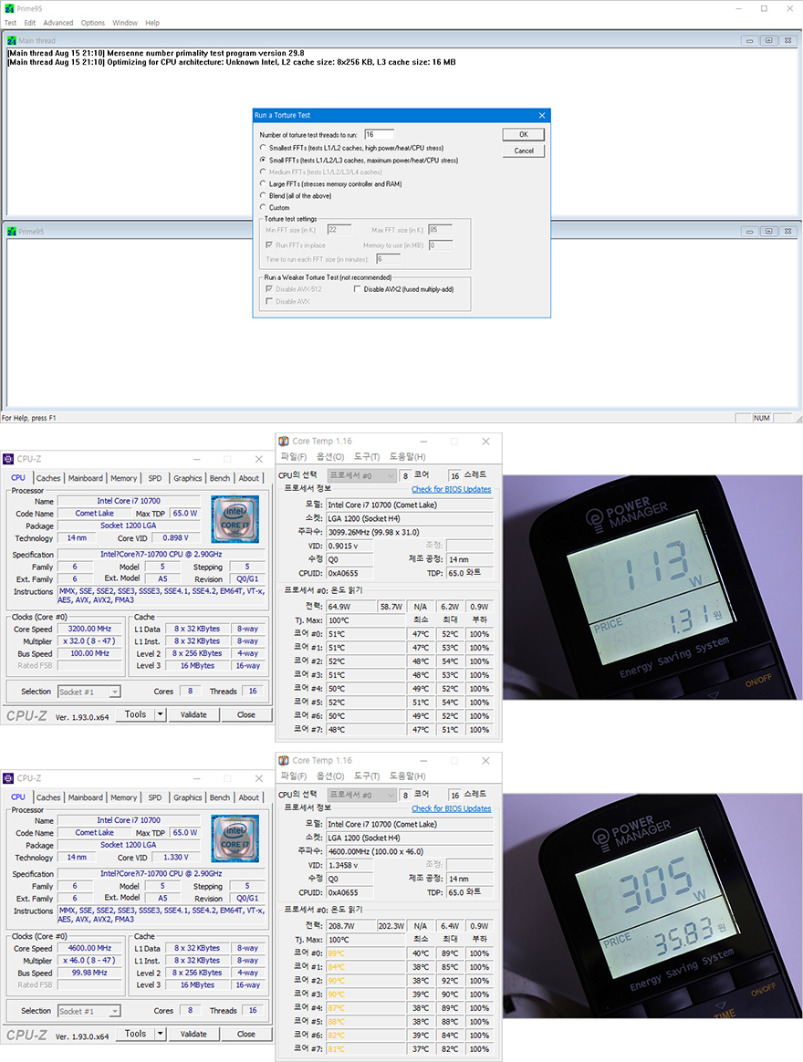Close the Run a Torture Test dialog
This screenshot has height=1062, width=803.
(x=542, y=115)
